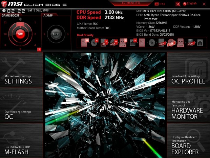
Task: Click the clock icon beside the time
Action: pos(4,11)
